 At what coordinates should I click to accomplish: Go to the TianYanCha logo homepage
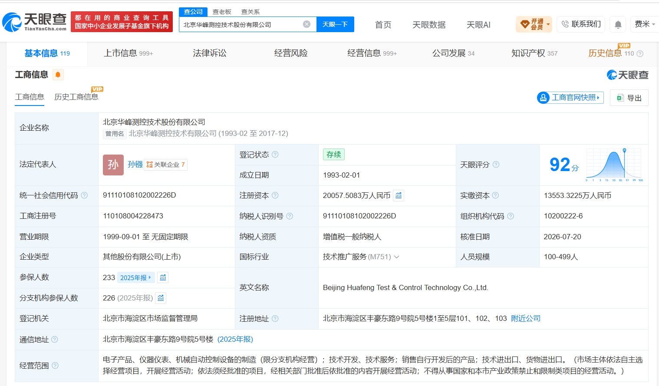click(34, 22)
